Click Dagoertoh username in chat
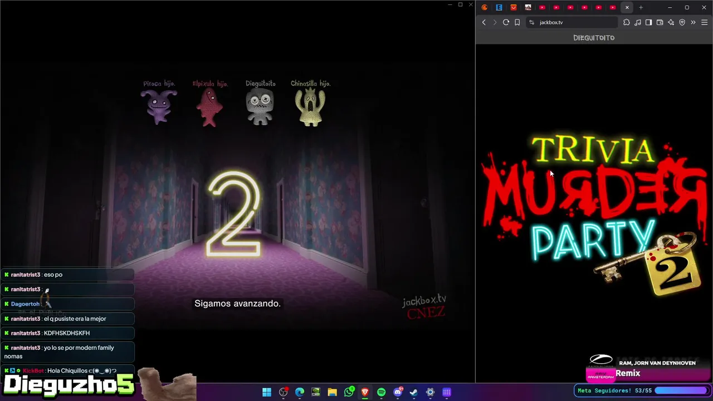The width and height of the screenshot is (713, 401). [25, 304]
